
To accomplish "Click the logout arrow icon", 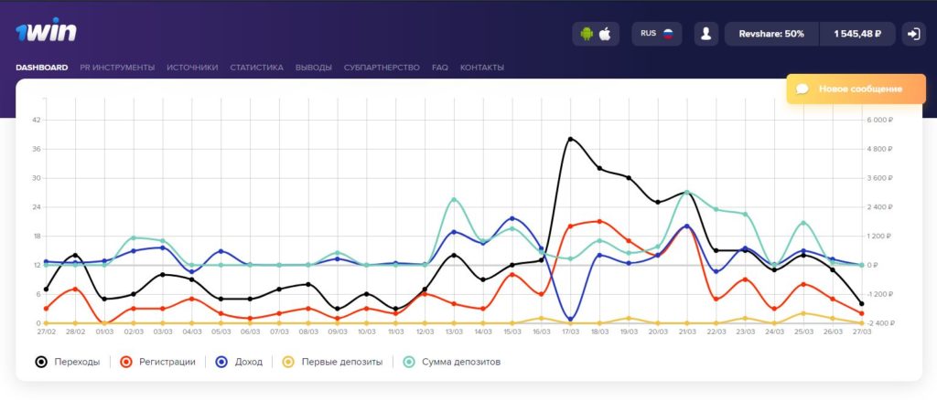I will coord(914,34).
